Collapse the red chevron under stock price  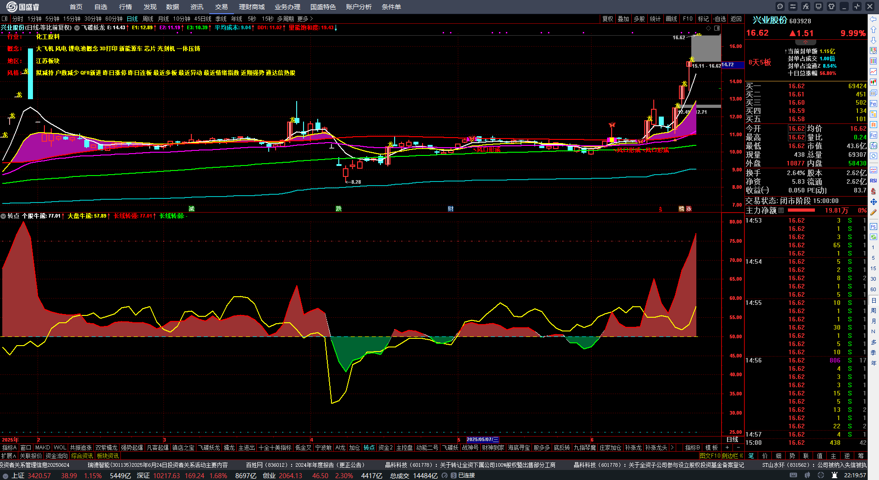pyautogui.click(x=805, y=43)
